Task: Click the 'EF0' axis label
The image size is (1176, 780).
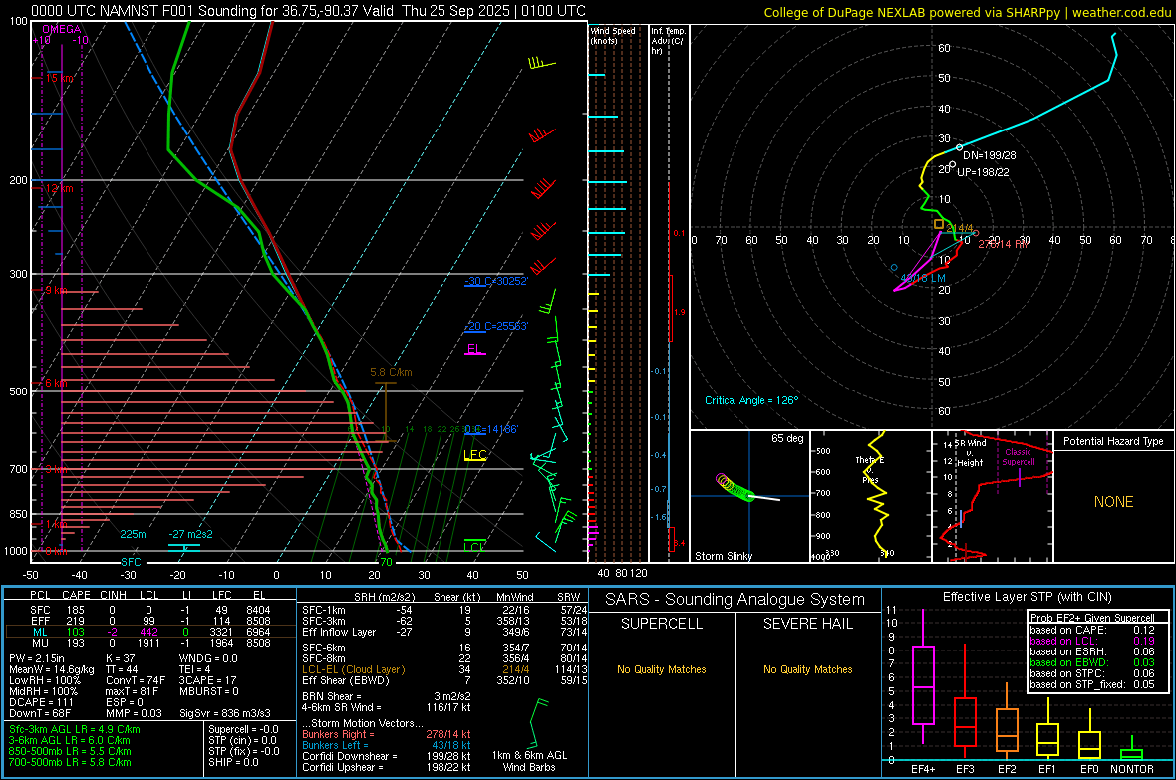Action: tap(1089, 769)
